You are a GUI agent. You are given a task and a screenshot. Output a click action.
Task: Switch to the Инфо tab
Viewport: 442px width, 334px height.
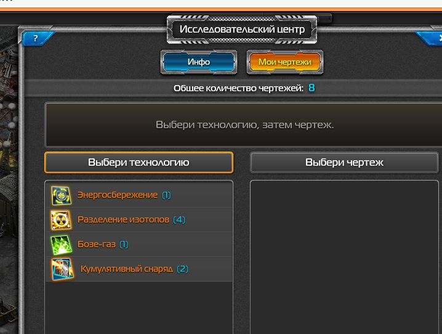[199, 62]
